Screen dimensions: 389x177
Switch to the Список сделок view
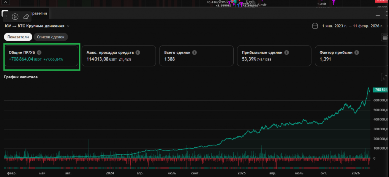pyautogui.click(x=51, y=37)
